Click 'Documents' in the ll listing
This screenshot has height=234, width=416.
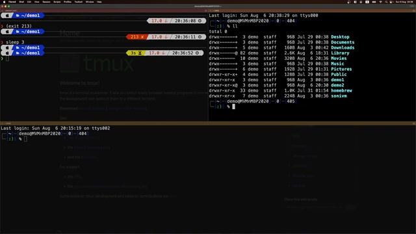coord(343,42)
